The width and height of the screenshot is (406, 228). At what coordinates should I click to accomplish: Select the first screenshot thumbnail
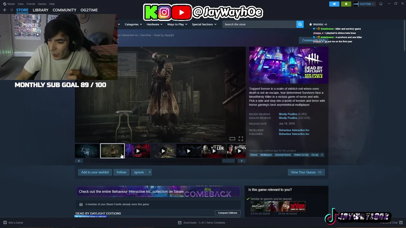pos(87,151)
